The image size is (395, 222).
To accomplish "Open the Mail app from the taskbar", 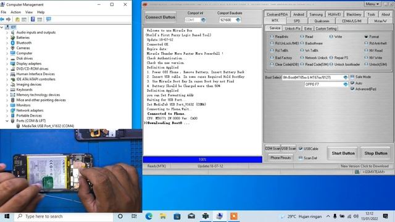I will 191,216.
